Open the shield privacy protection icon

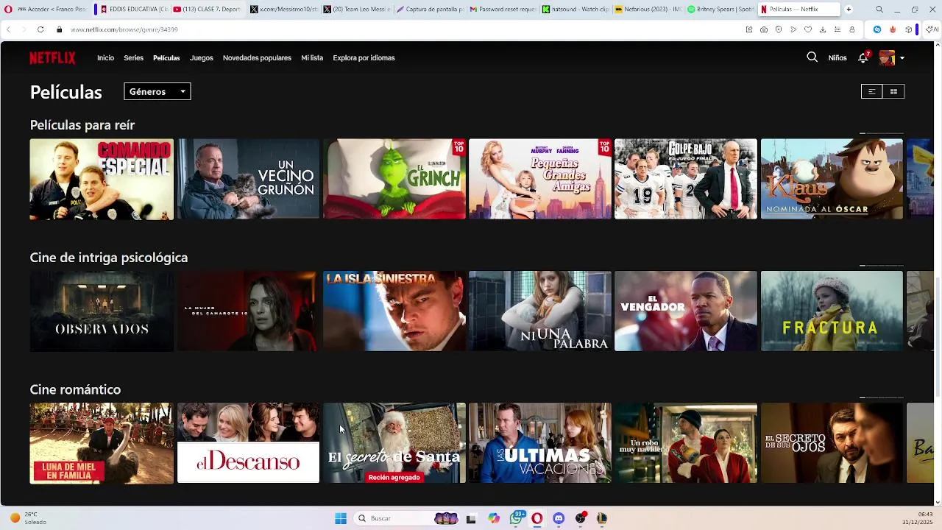tap(779, 29)
